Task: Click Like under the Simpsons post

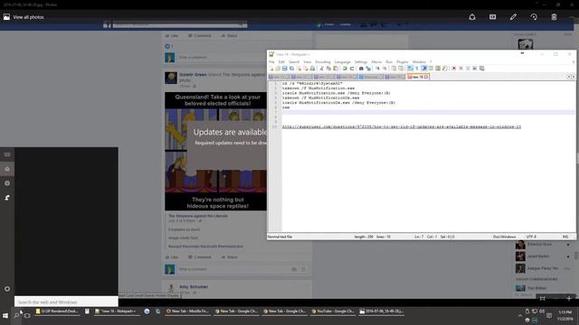Action: [172, 256]
